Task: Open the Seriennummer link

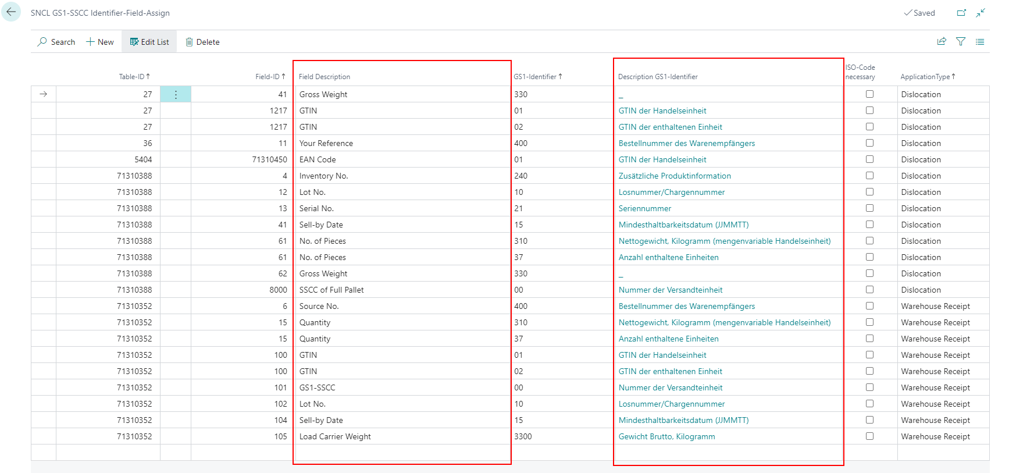Action: pyautogui.click(x=644, y=208)
